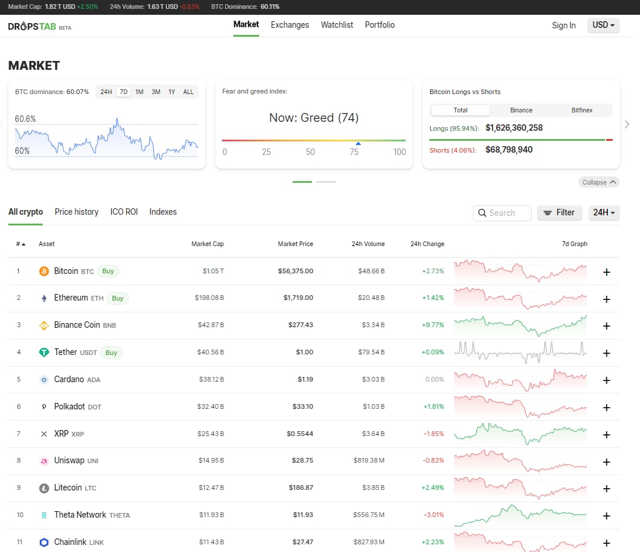Viewport: 640px width, 552px height.
Task: Open the Exchanges tab
Action: [x=290, y=25]
